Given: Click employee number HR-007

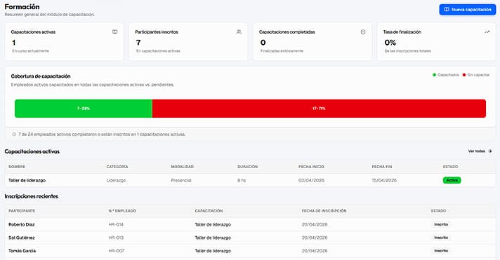Looking at the screenshot, I should [117, 251].
